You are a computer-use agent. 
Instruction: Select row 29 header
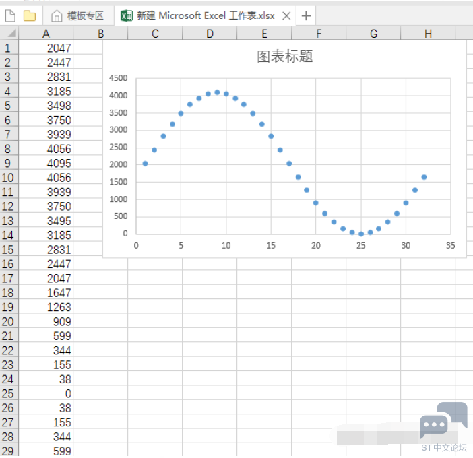point(9,451)
